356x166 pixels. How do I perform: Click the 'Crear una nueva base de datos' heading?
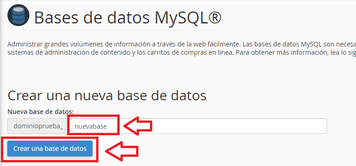[107, 96]
